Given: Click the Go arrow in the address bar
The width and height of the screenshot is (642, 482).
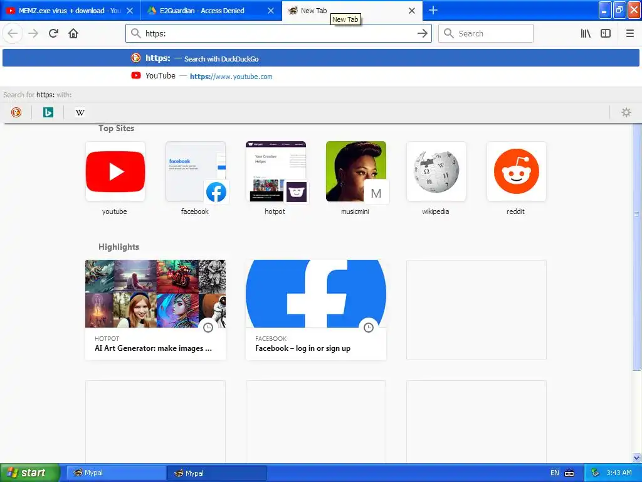Looking at the screenshot, I should 422,33.
